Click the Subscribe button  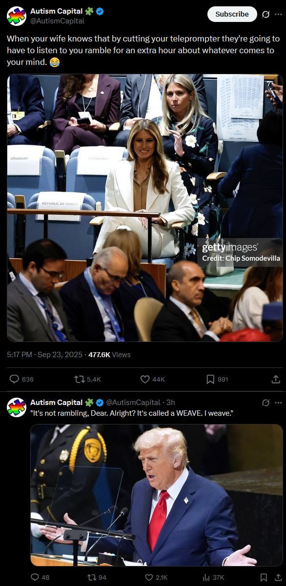pyautogui.click(x=232, y=14)
